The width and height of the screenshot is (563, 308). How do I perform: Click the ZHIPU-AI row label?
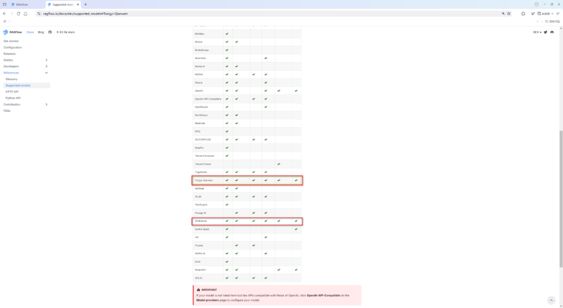click(200, 253)
